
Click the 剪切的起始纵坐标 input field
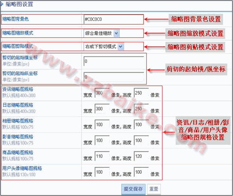[114, 77]
